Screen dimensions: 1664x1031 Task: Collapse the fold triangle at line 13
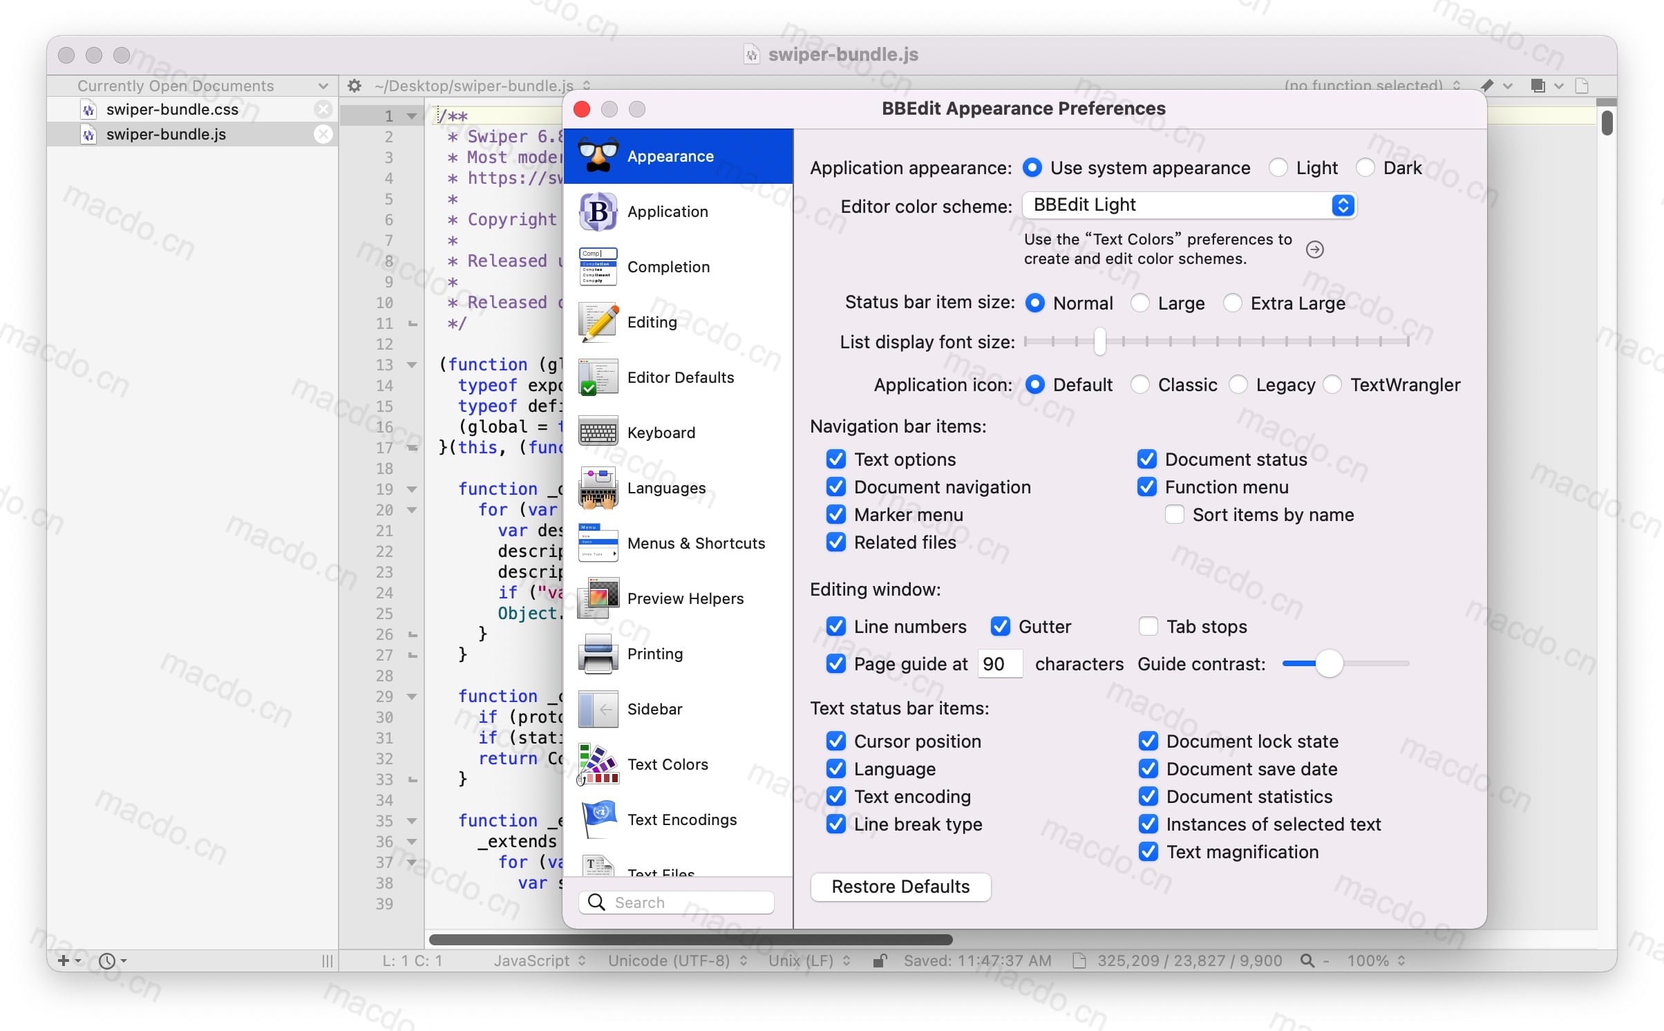tap(412, 365)
